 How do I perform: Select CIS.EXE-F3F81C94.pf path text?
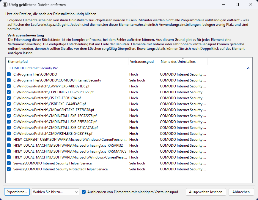click(47, 98)
